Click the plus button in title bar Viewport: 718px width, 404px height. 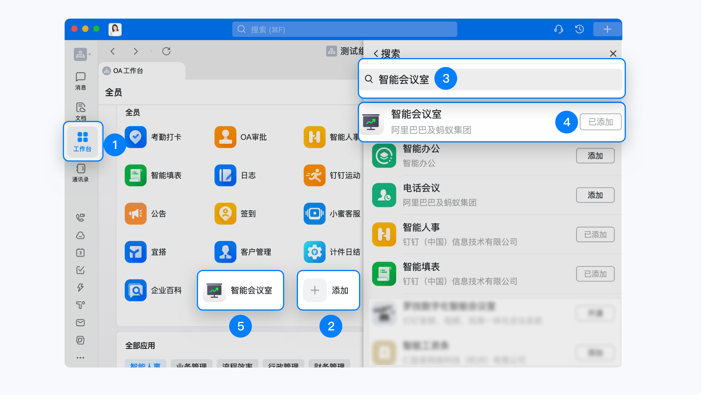click(607, 29)
